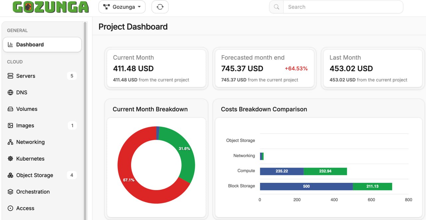Click the Images count badge 1

click(x=72, y=125)
